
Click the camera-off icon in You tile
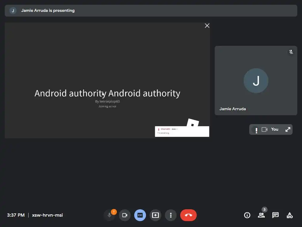(265, 129)
